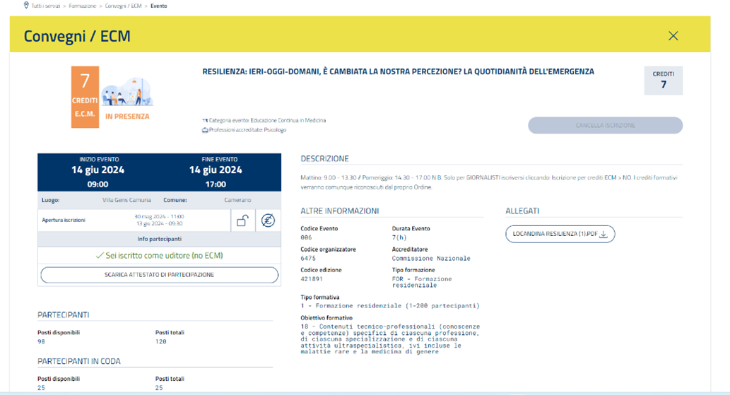Click the 'In presenza' label
Screen dimensions: 730x395
pyautogui.click(x=127, y=117)
